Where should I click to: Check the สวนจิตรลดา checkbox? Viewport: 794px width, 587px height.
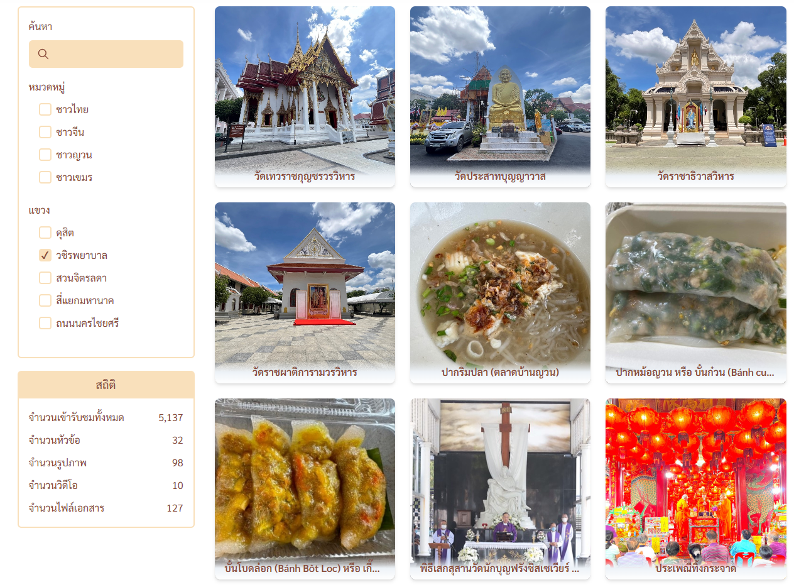click(45, 278)
